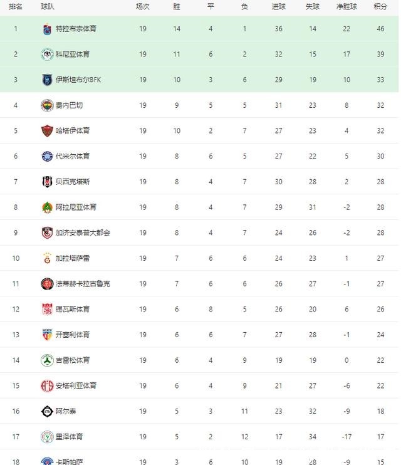Click the Trabzonspor club crest icon
Image resolution: width=401 pixels, height=465 pixels.
(x=47, y=29)
